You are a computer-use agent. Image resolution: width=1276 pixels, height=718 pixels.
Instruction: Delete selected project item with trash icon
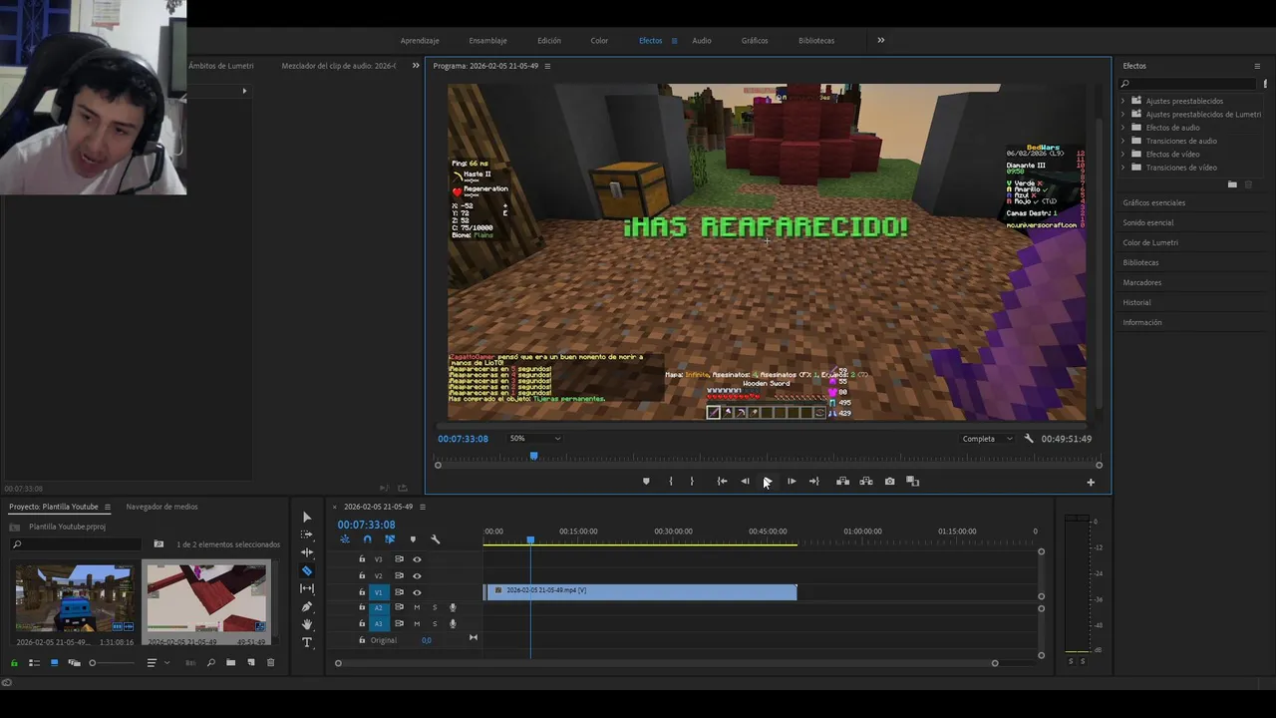click(x=270, y=663)
